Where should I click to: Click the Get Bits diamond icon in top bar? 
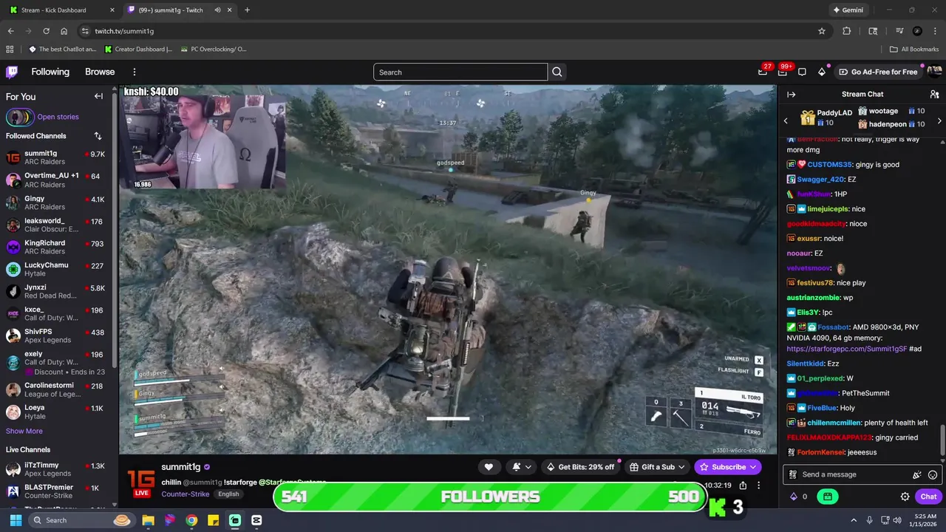click(822, 72)
